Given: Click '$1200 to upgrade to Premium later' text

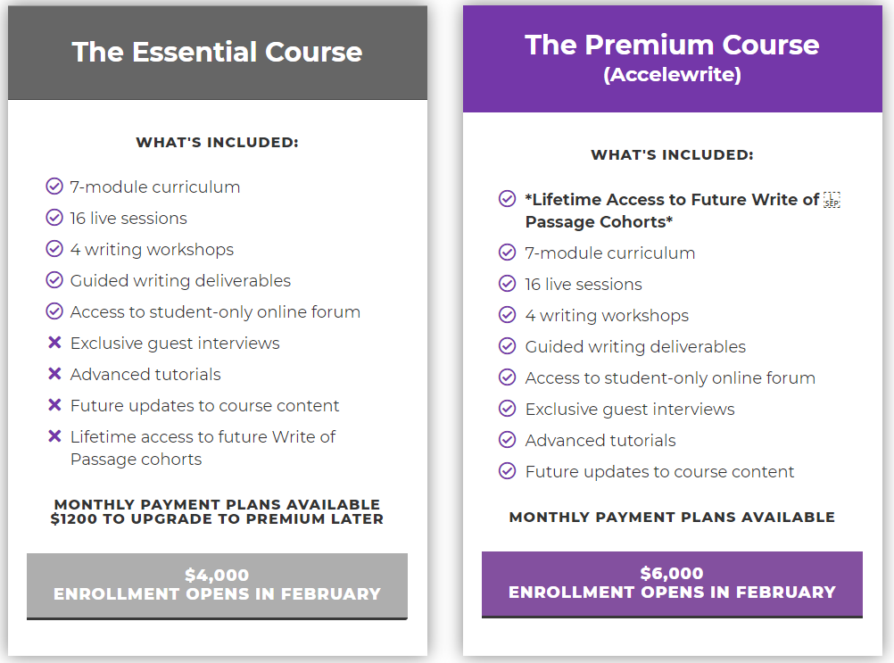Looking at the screenshot, I should coord(217,518).
